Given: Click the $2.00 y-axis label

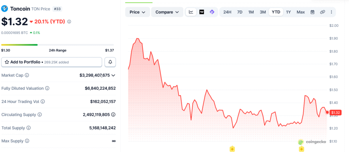Looking at the screenshot, I should 334,26.
